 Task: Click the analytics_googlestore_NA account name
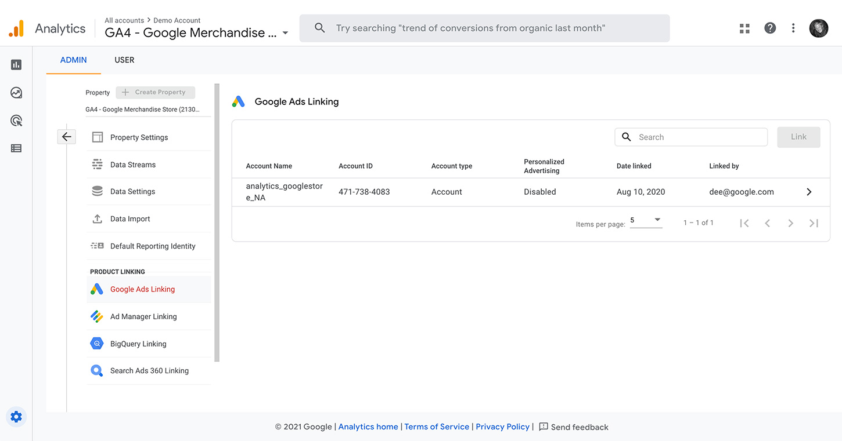pyautogui.click(x=285, y=192)
